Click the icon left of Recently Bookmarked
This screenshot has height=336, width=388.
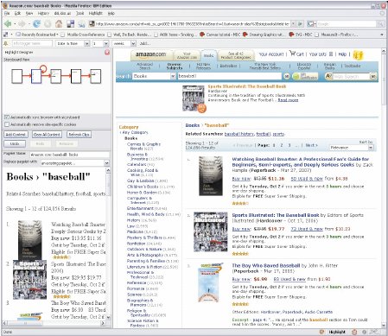pos(5,35)
